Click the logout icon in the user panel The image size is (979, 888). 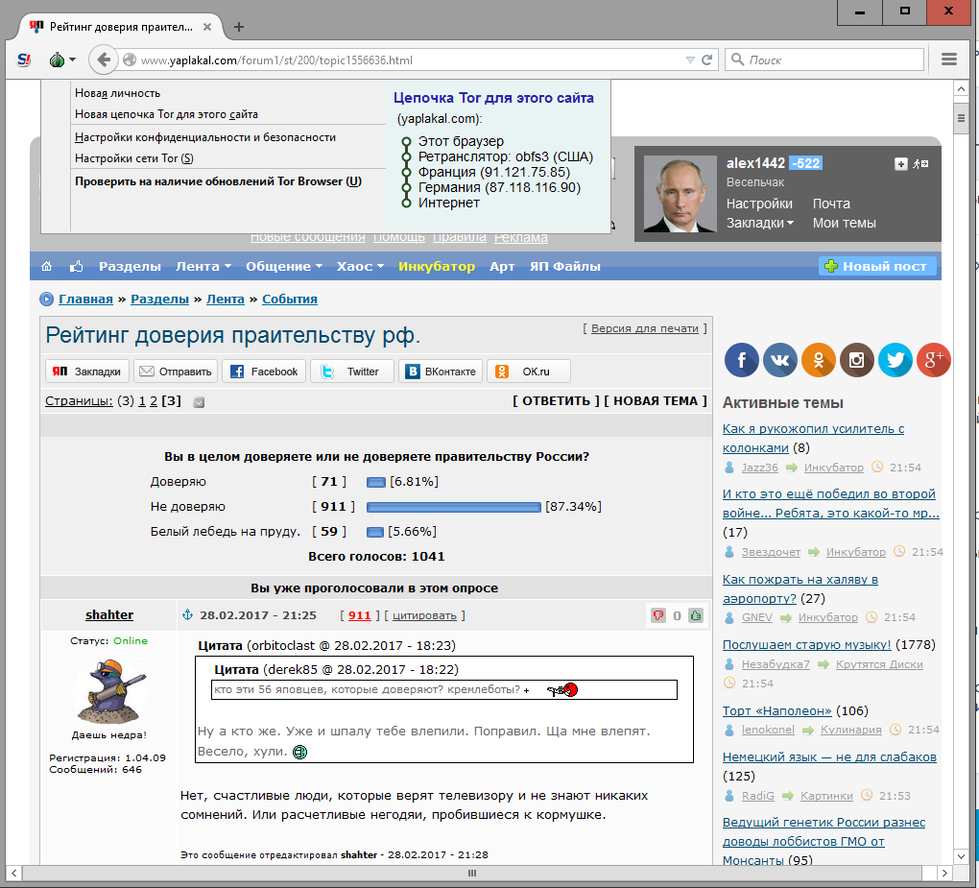pyautogui.click(x=920, y=164)
